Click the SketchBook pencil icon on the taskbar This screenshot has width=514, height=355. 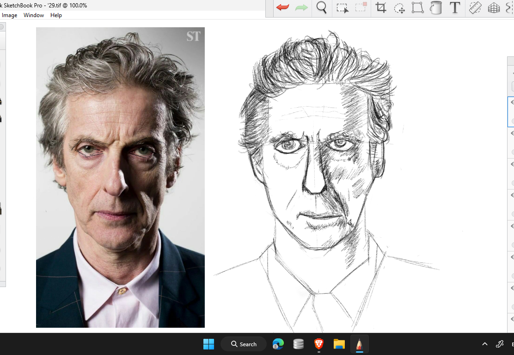[x=360, y=344]
